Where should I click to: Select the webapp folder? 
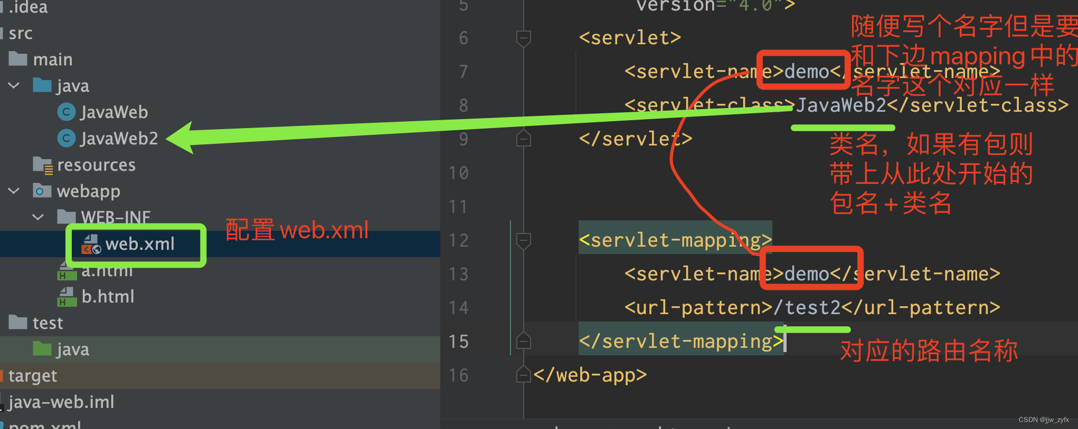coord(89,191)
